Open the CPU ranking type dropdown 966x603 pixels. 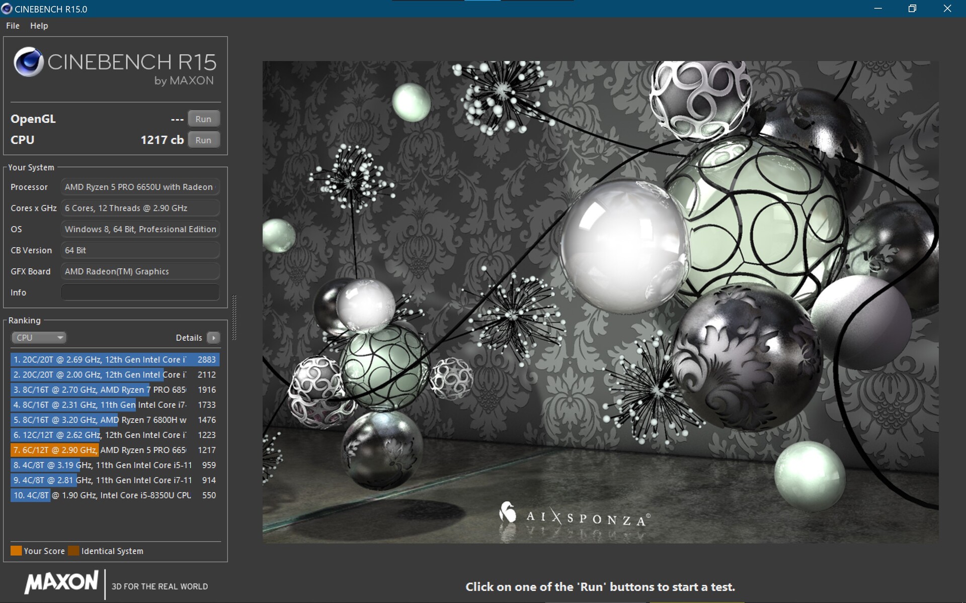[39, 338]
